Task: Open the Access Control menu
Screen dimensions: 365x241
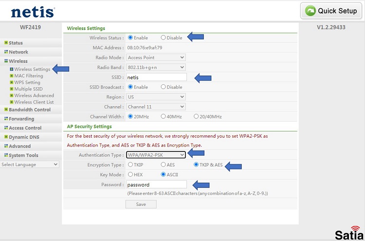Action: pyautogui.click(x=25, y=128)
